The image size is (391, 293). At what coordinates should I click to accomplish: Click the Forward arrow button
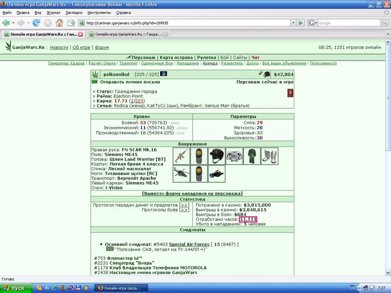[21, 23]
